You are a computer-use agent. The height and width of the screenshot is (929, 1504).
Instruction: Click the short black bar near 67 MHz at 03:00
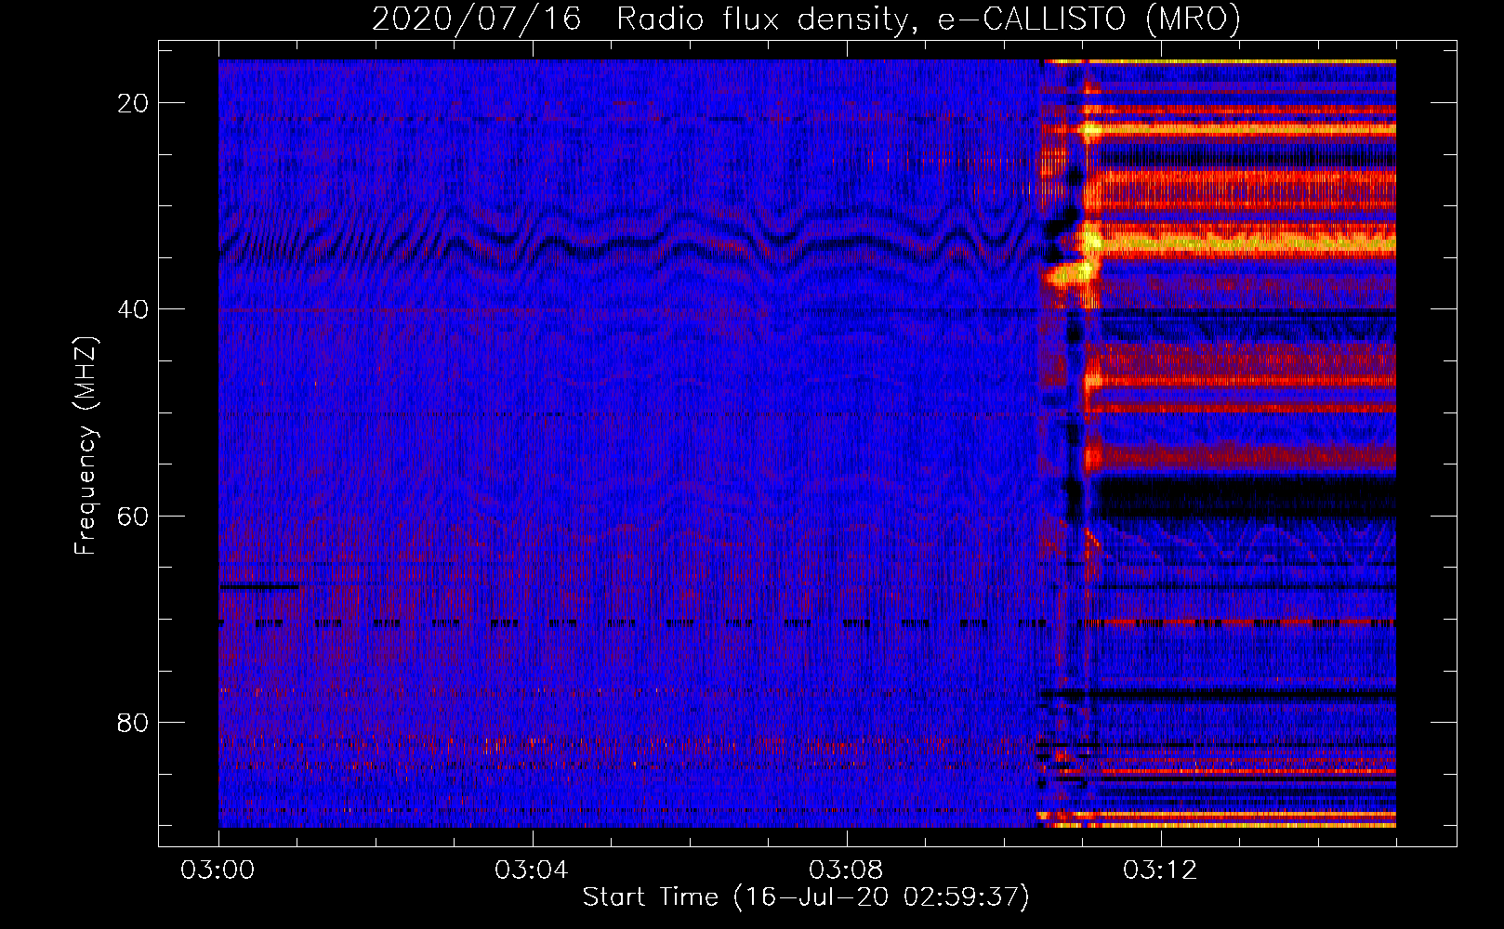[259, 586]
